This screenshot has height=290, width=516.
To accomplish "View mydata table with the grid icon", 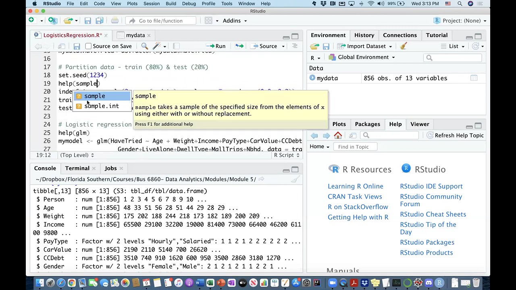I will [474, 78].
